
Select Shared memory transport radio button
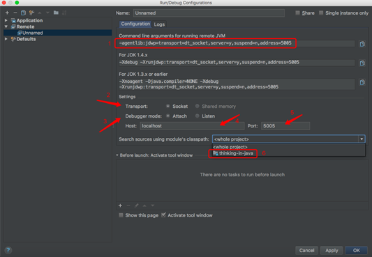pos(197,106)
